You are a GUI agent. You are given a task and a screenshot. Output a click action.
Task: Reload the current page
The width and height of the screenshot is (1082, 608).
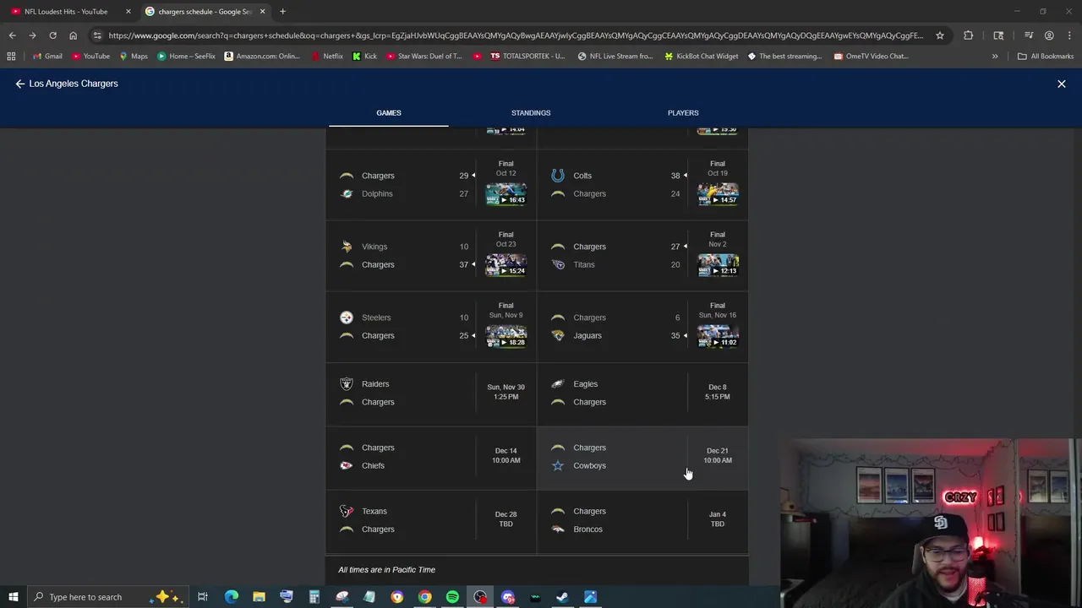(52, 35)
